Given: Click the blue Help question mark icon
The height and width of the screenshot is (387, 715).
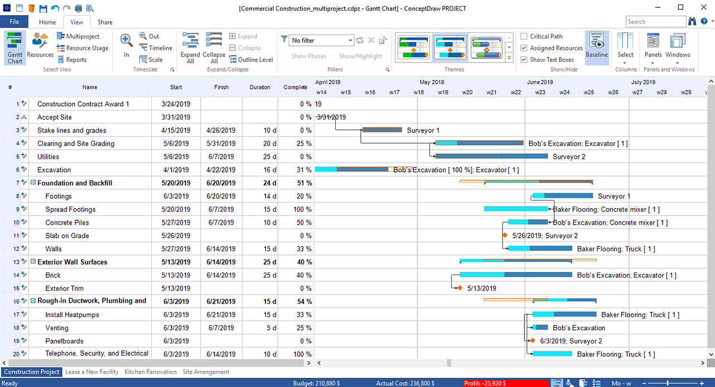Looking at the screenshot, I should point(705,22).
